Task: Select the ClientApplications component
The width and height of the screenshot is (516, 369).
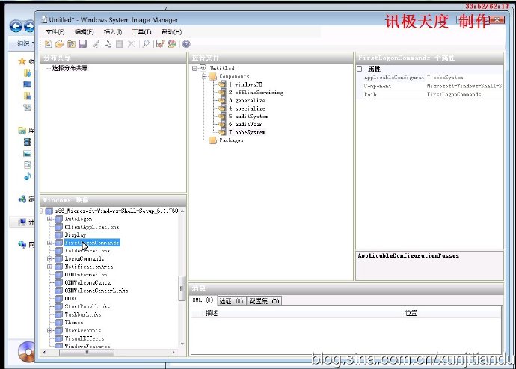Action: 92,227
